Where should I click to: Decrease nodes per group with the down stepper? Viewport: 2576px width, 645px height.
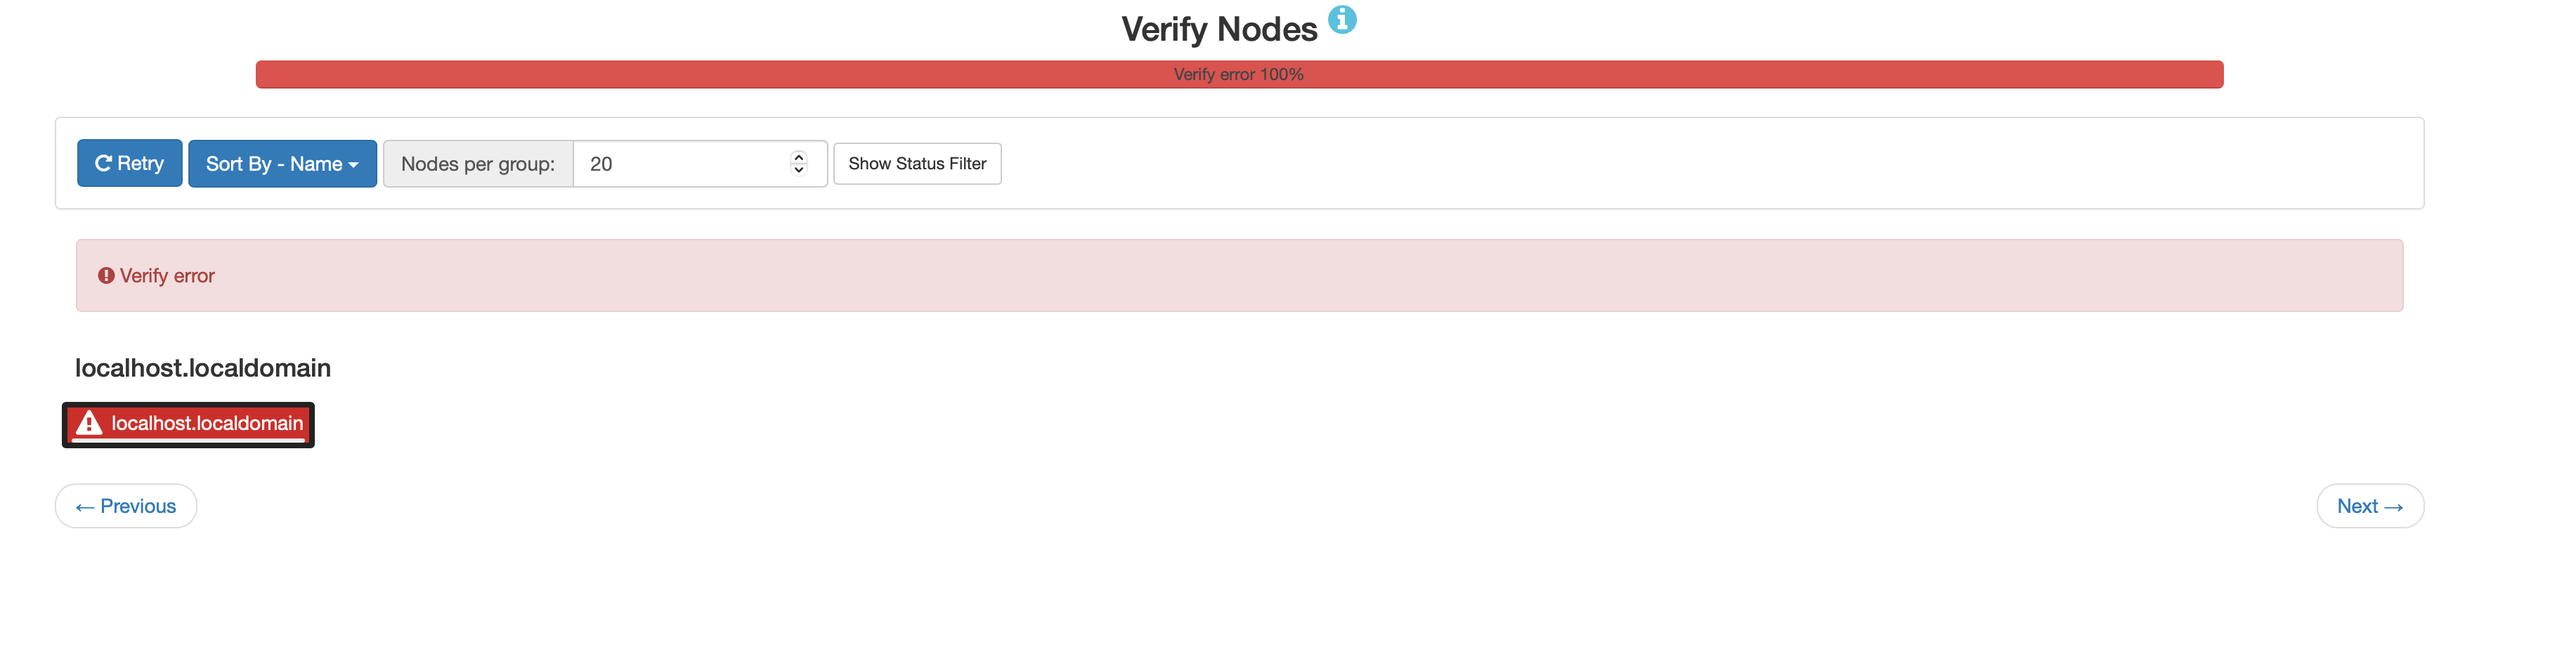coord(798,170)
